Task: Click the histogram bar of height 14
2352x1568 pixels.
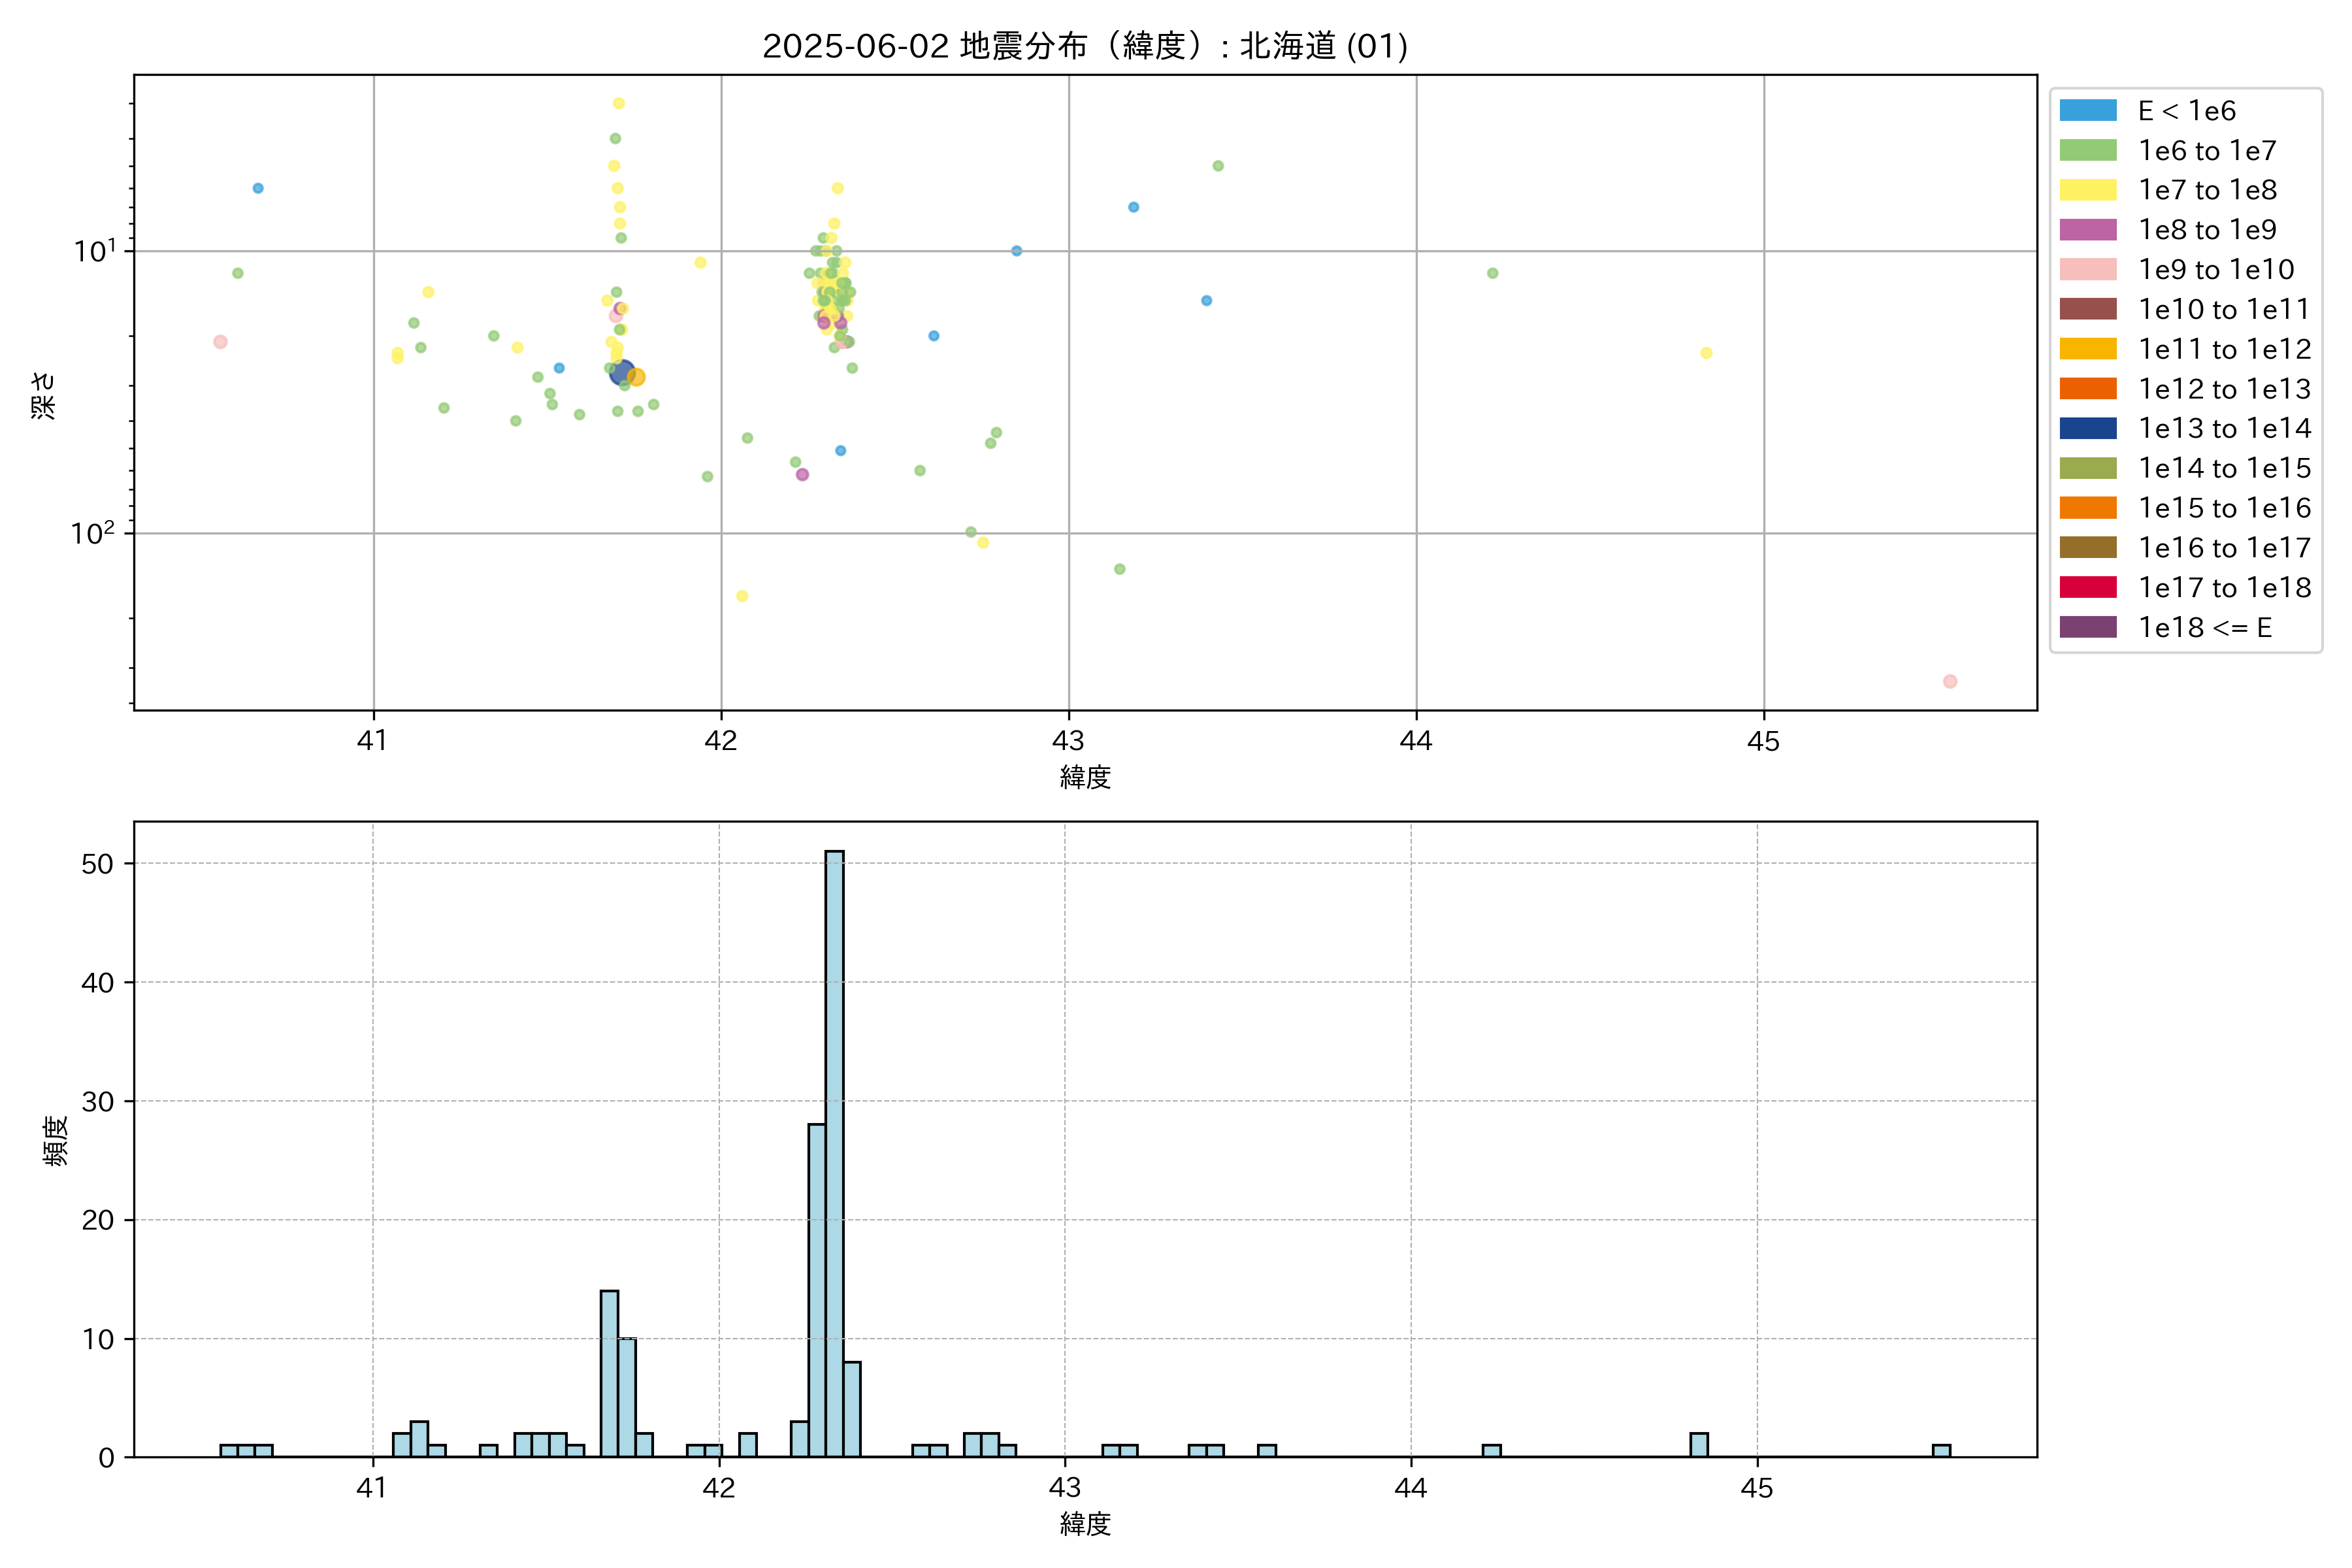Action: tap(609, 1374)
